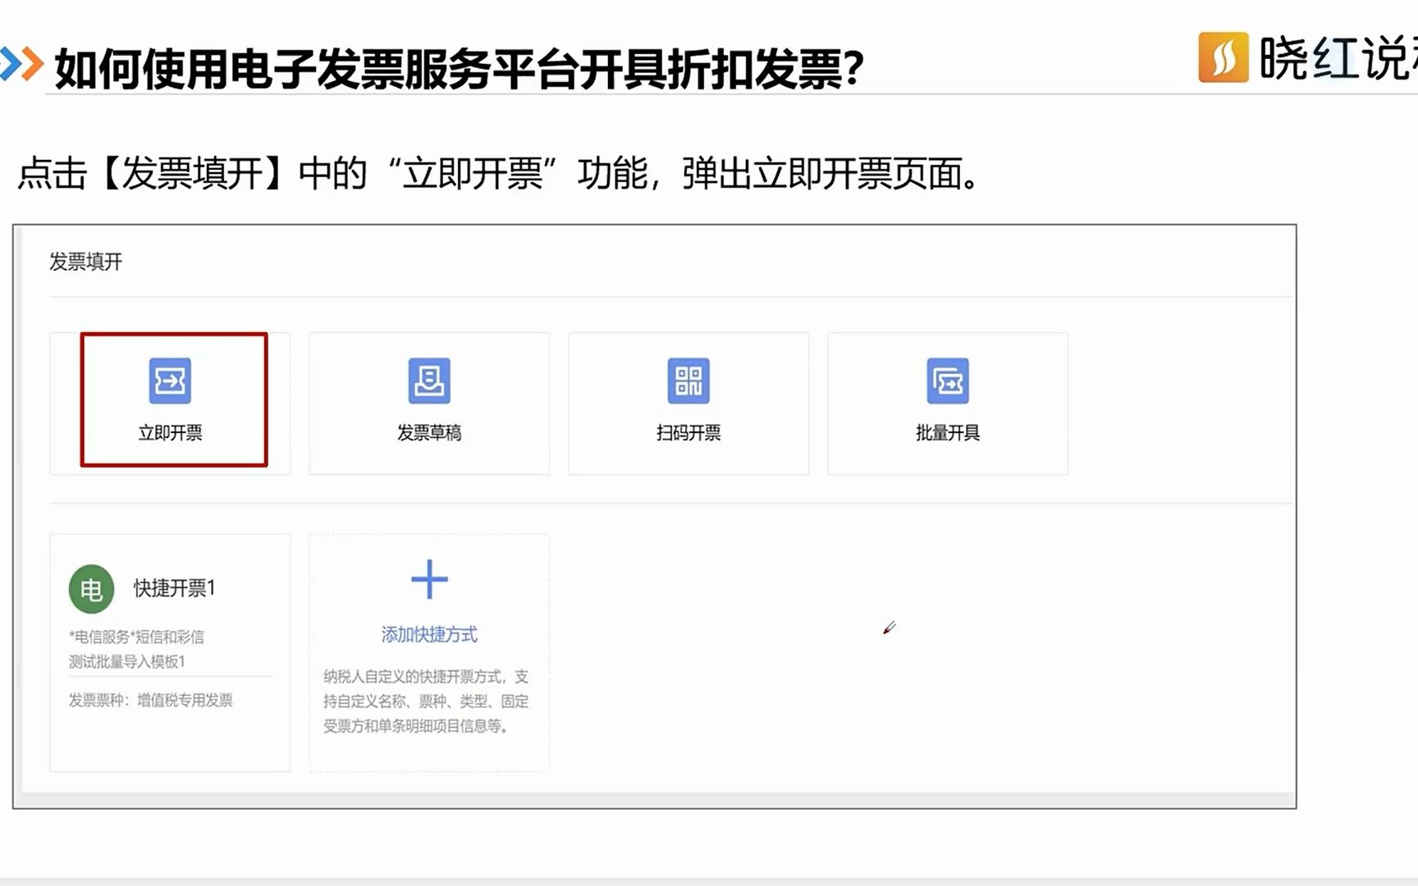Click the description line starting 纳税人自定义的快捷开票方式
The width and height of the screenshot is (1418, 886).
[426, 677]
